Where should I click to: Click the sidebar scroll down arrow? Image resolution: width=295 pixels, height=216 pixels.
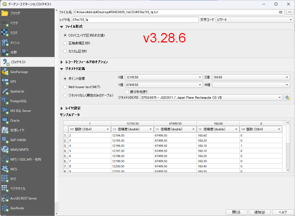[x=56, y=214]
